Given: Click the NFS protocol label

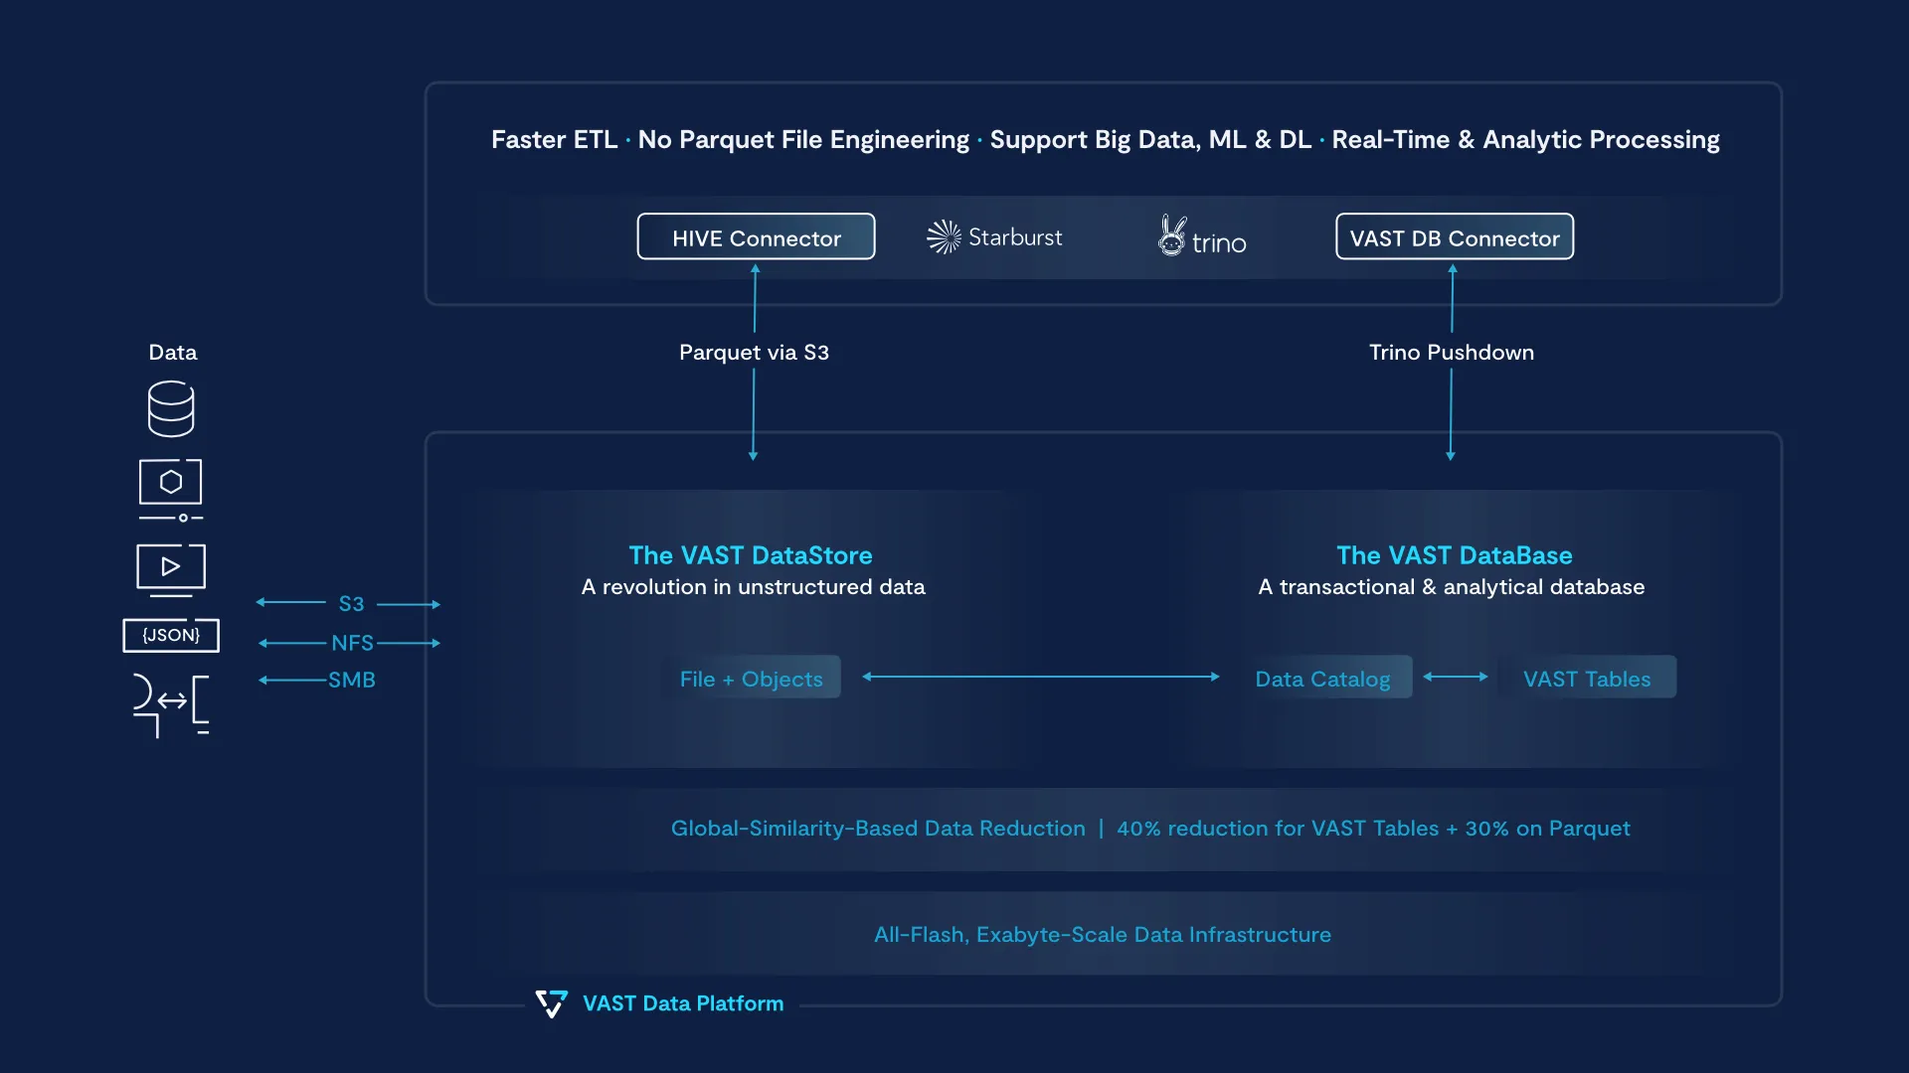Looking at the screenshot, I should coord(352,643).
